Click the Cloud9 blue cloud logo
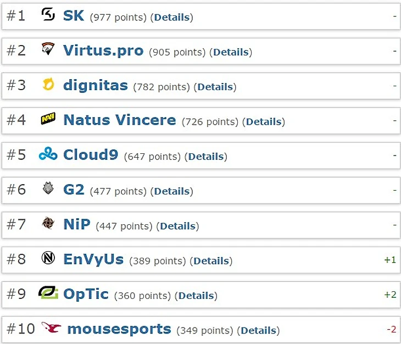401x344 pixels. (x=48, y=154)
